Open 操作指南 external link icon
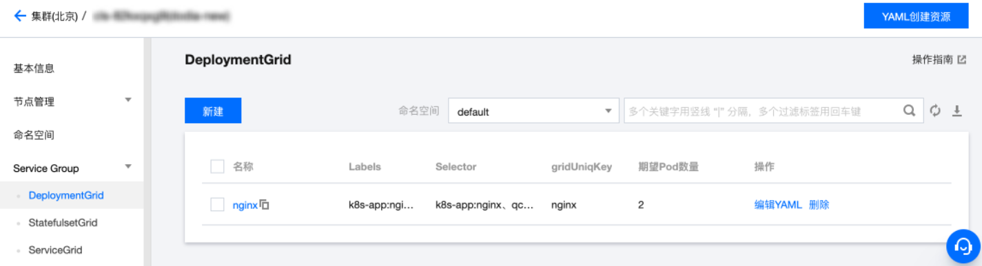 pyautogui.click(x=962, y=60)
